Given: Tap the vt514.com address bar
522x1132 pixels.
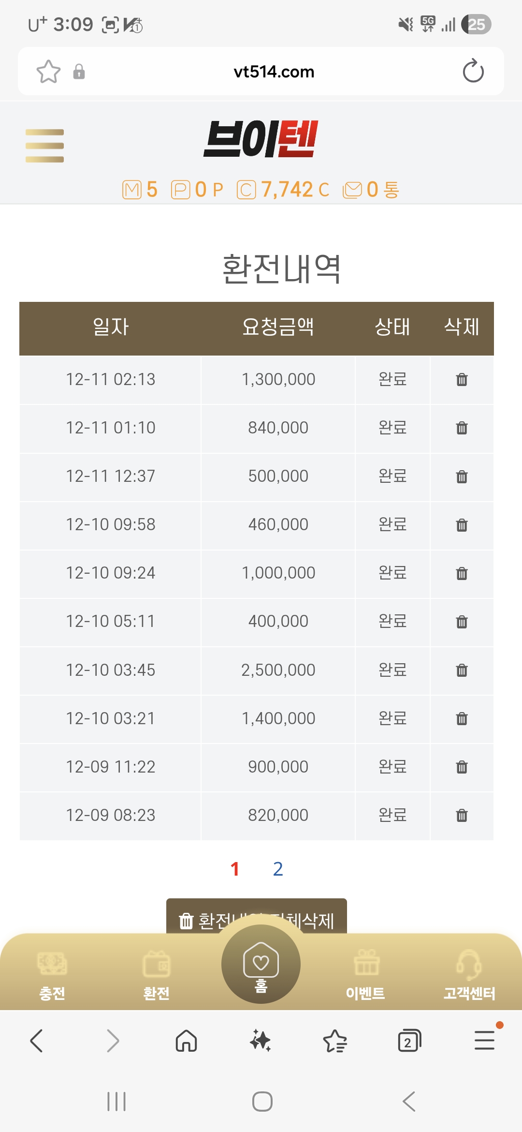Looking at the screenshot, I should tap(274, 72).
